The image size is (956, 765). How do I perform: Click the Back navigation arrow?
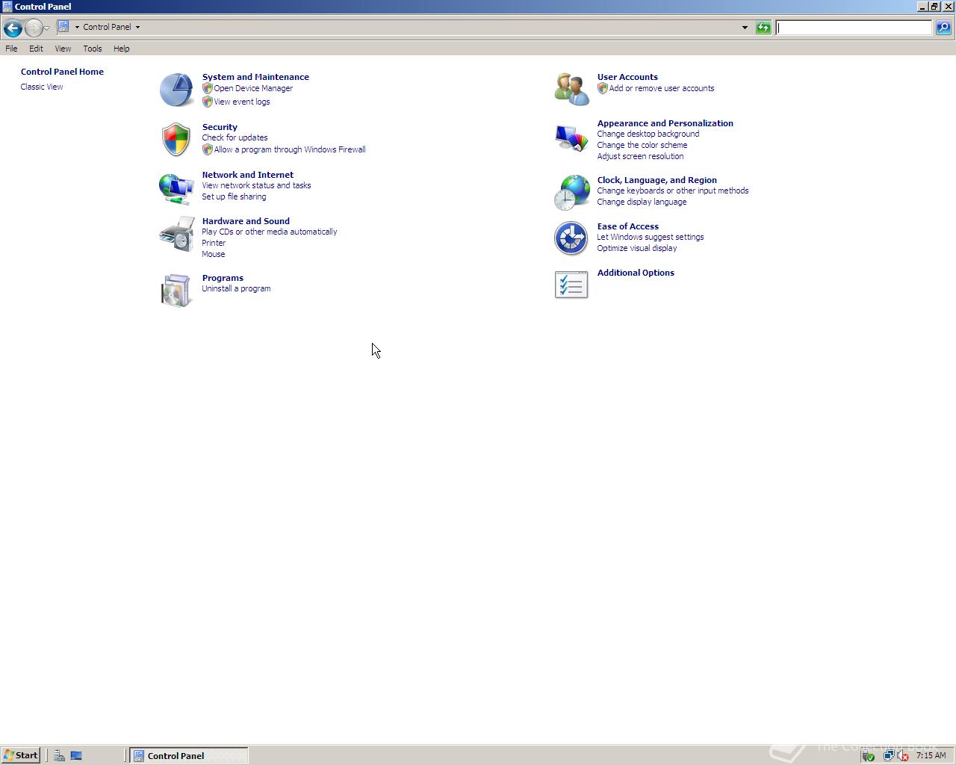tap(13, 28)
